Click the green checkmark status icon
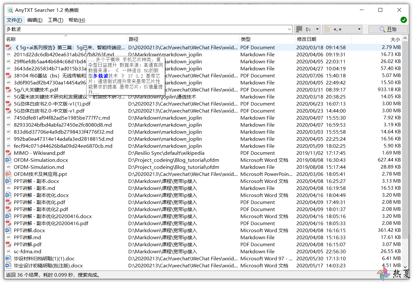Viewport: 413px width, 283px height. [x=403, y=20]
